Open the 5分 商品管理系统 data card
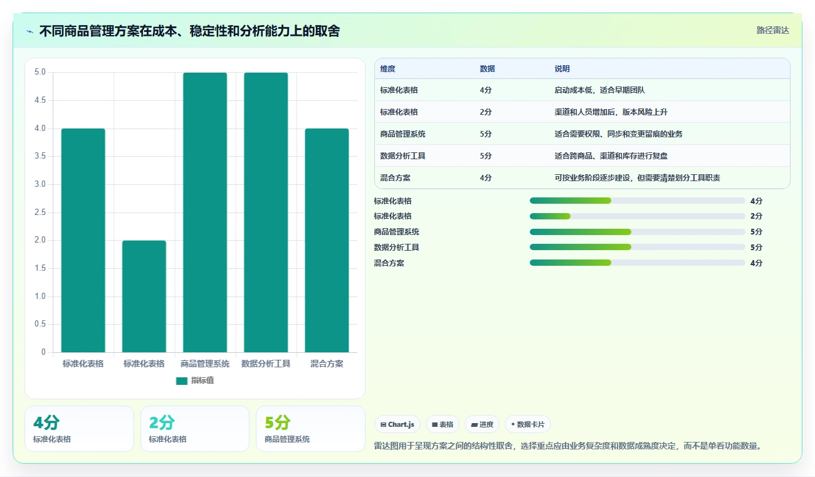This screenshot has height=477, width=815. click(310, 429)
